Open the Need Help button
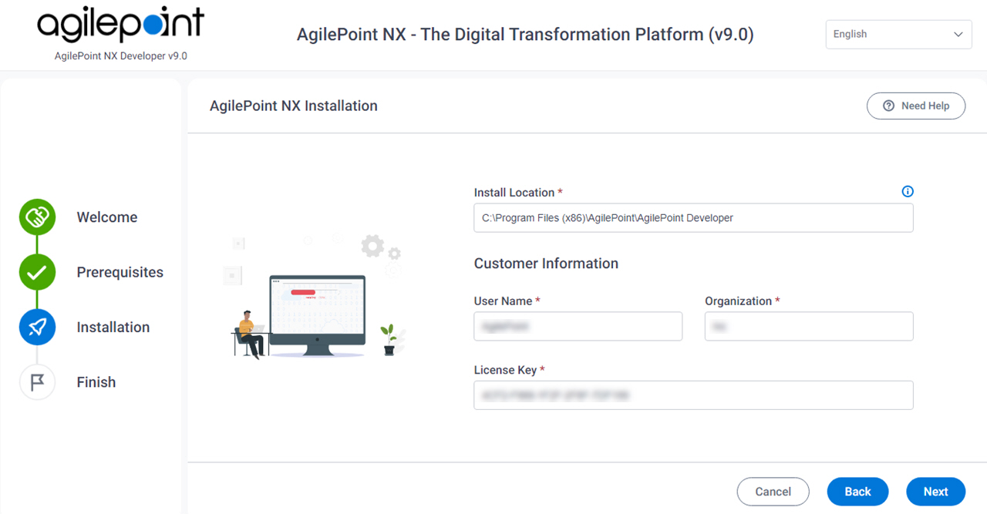Image resolution: width=987 pixels, height=514 pixels. pos(916,106)
